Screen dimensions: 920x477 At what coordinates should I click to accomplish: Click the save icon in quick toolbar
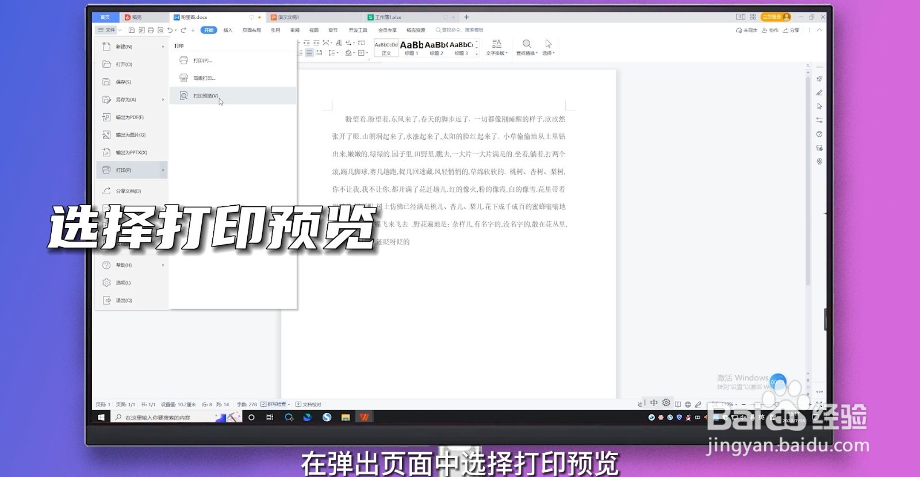(x=132, y=30)
